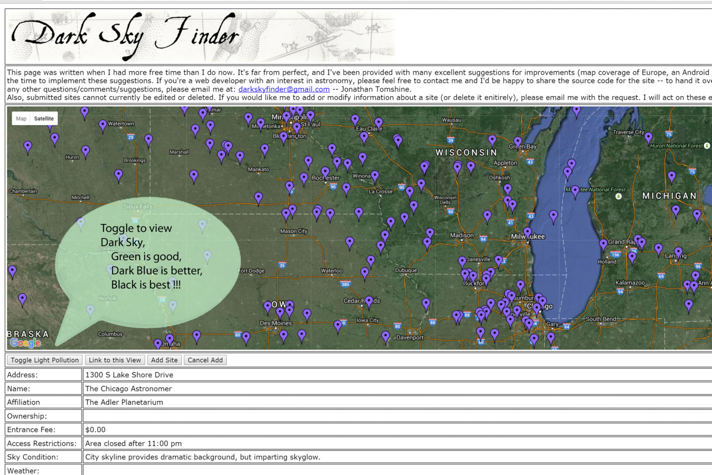Viewport: 712px width, 475px height.
Task: Click the Link to this View button
Action: point(115,360)
